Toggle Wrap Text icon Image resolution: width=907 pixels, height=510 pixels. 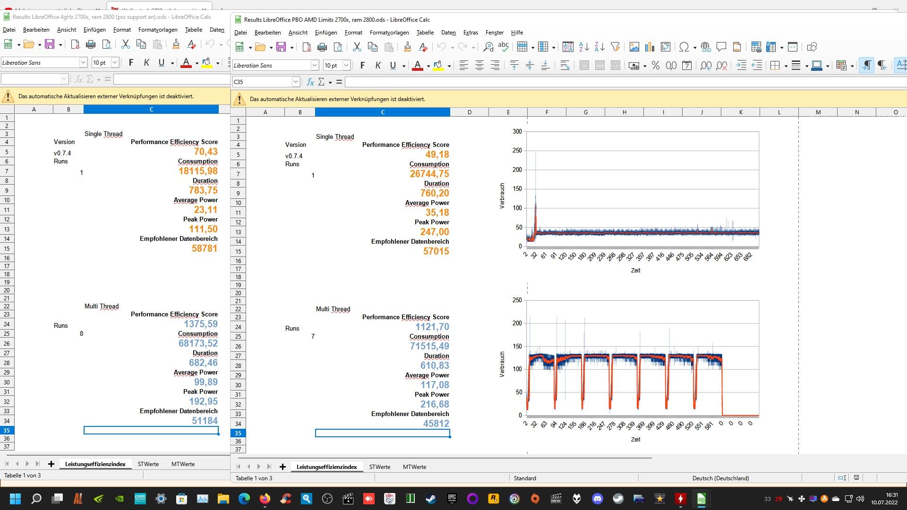565,66
